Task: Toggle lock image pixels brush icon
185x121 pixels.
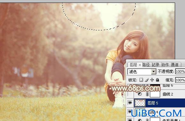Action: (x=147, y=80)
